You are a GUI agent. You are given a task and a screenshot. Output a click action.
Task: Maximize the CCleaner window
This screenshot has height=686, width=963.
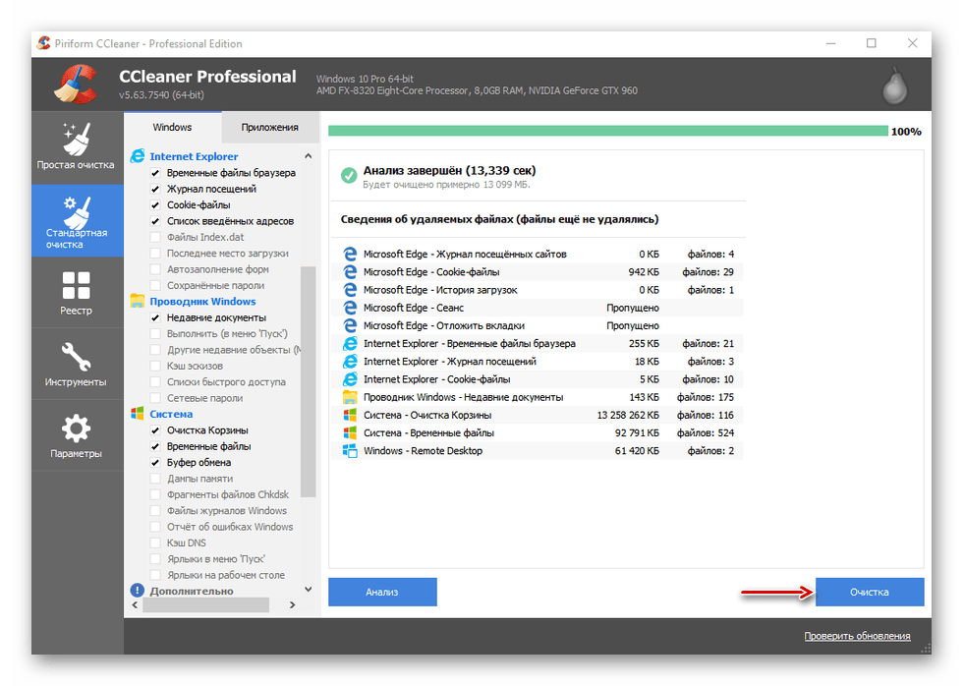[x=872, y=43]
